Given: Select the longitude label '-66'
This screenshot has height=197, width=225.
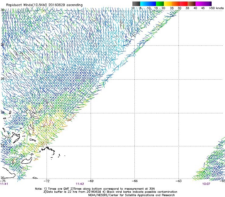Looking at the screenshot, I should click(135, 181).
